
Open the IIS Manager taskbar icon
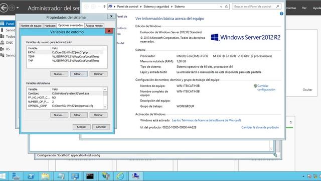pos(106,176)
